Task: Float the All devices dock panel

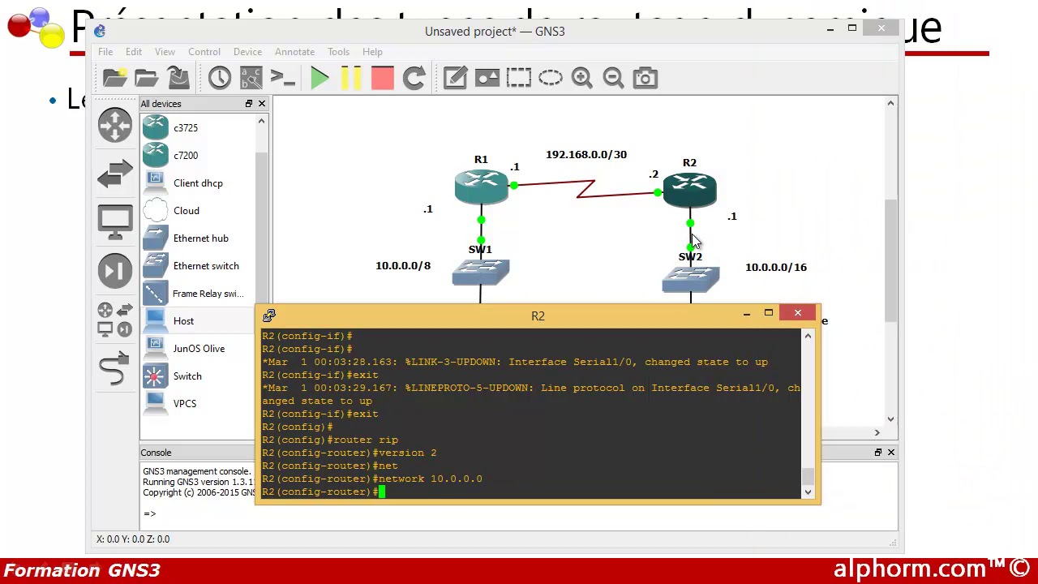Action: click(x=249, y=104)
